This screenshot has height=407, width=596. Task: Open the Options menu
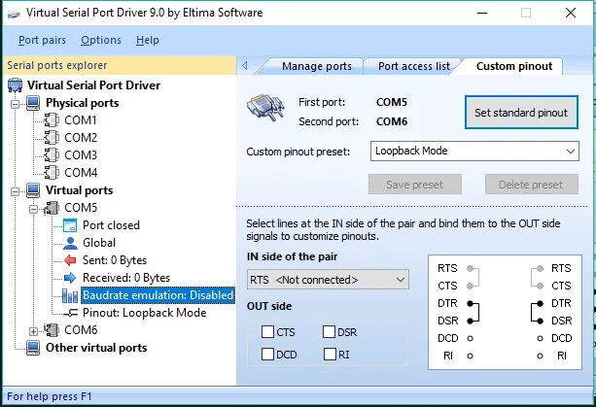pyautogui.click(x=101, y=40)
